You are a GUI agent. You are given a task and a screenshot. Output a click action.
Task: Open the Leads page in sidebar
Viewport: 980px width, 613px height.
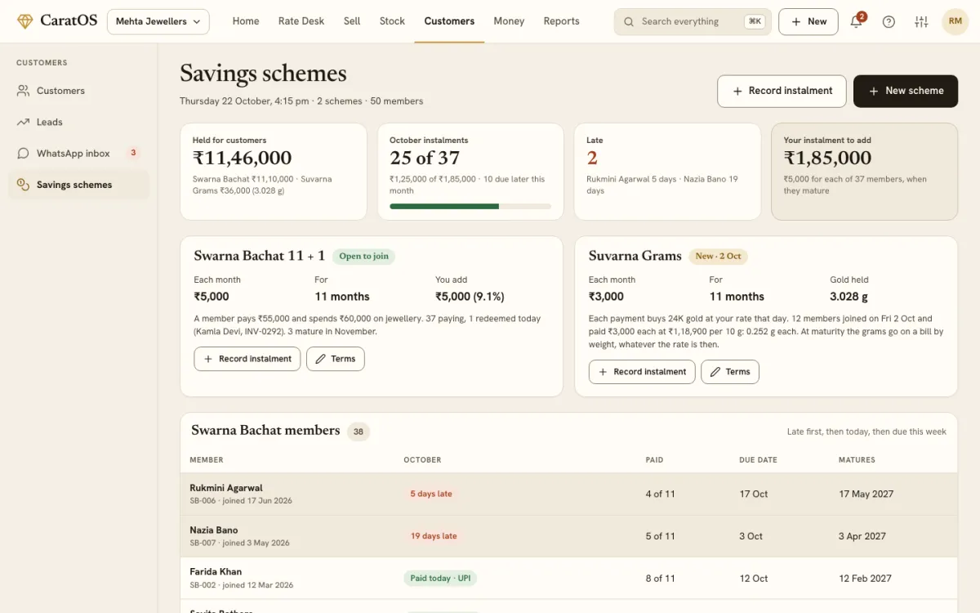coord(78,122)
